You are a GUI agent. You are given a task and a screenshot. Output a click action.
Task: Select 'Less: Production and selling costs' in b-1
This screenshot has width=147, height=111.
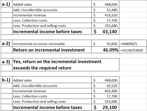(52, 102)
